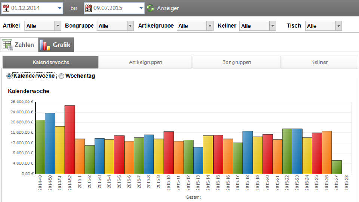The height and width of the screenshot is (202, 359).
Task: Expand the Kellner filter dropdown
Action: (273, 26)
